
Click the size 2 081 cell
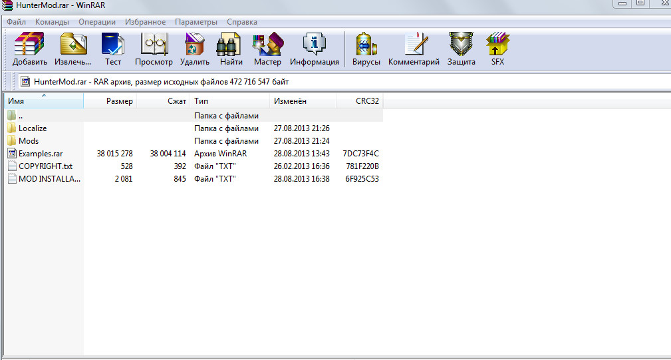[124, 178]
